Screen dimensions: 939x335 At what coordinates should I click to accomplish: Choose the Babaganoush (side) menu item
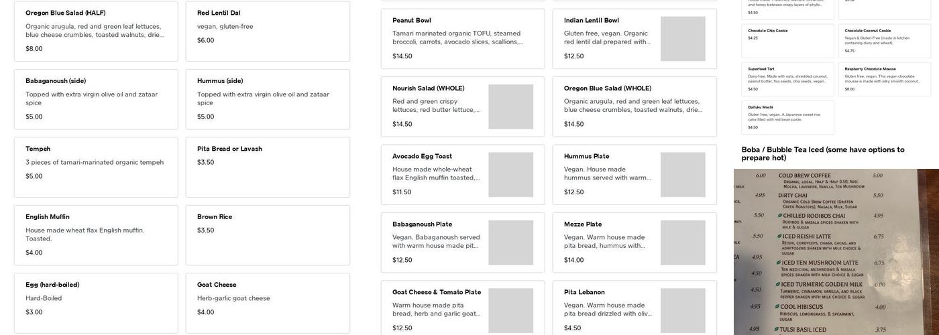[x=96, y=98]
